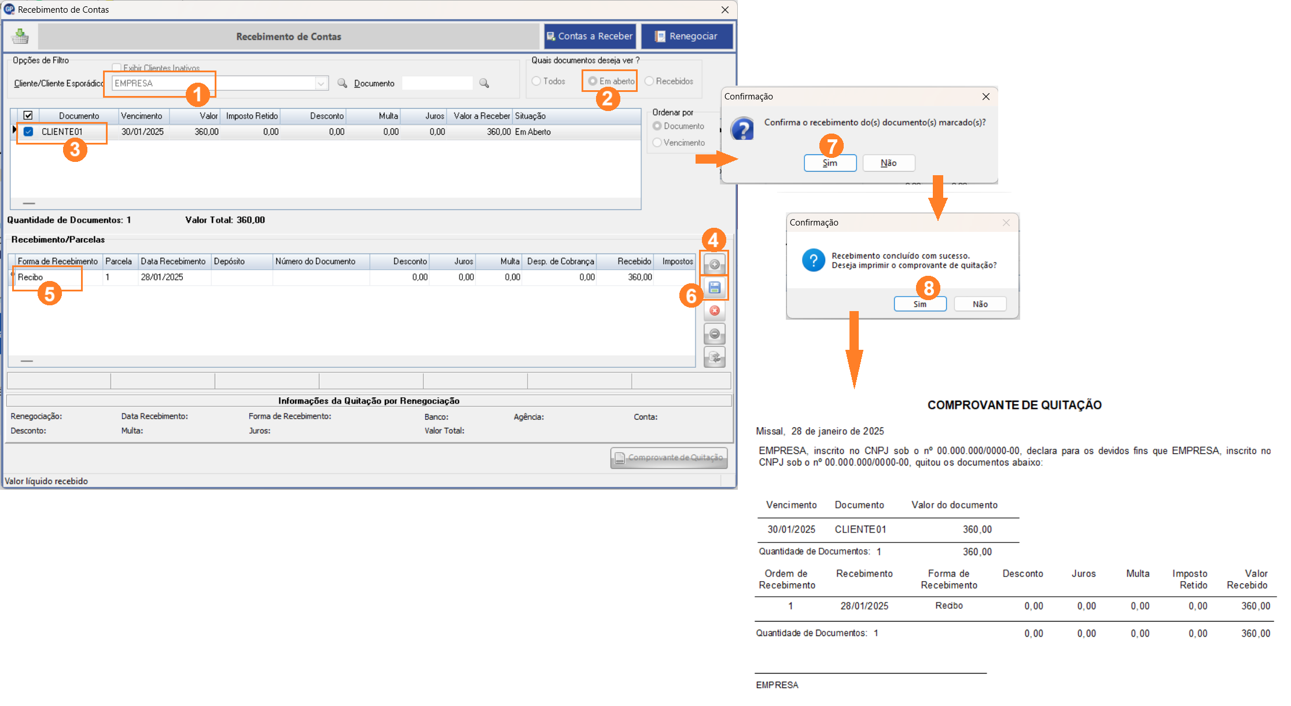Select the Recibo payment form cell
Screen dimensions: 1291x706
coord(58,278)
